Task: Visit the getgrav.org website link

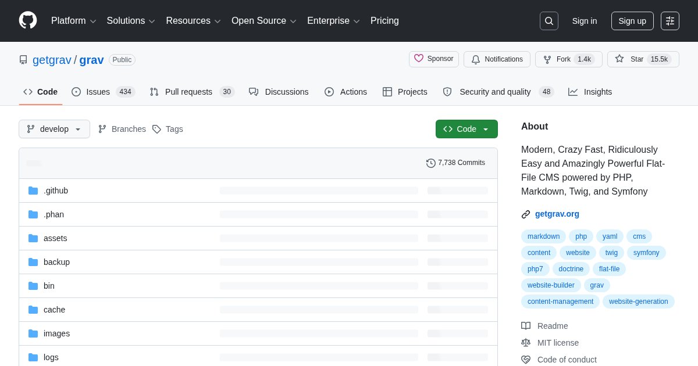Action: click(x=557, y=214)
